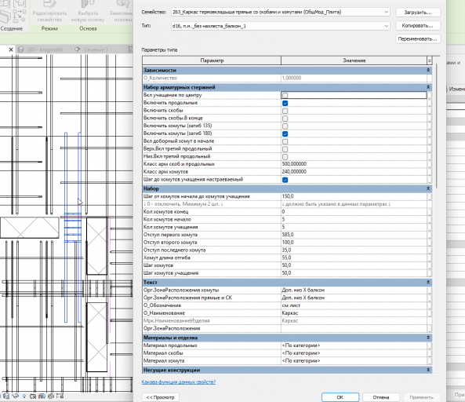
Task: Enable Включить скобы.В конце checkbox
Action: click(285, 119)
